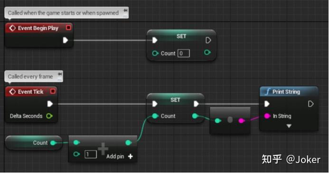Click pin icon on game-starts comment bubble

[x=125, y=10]
